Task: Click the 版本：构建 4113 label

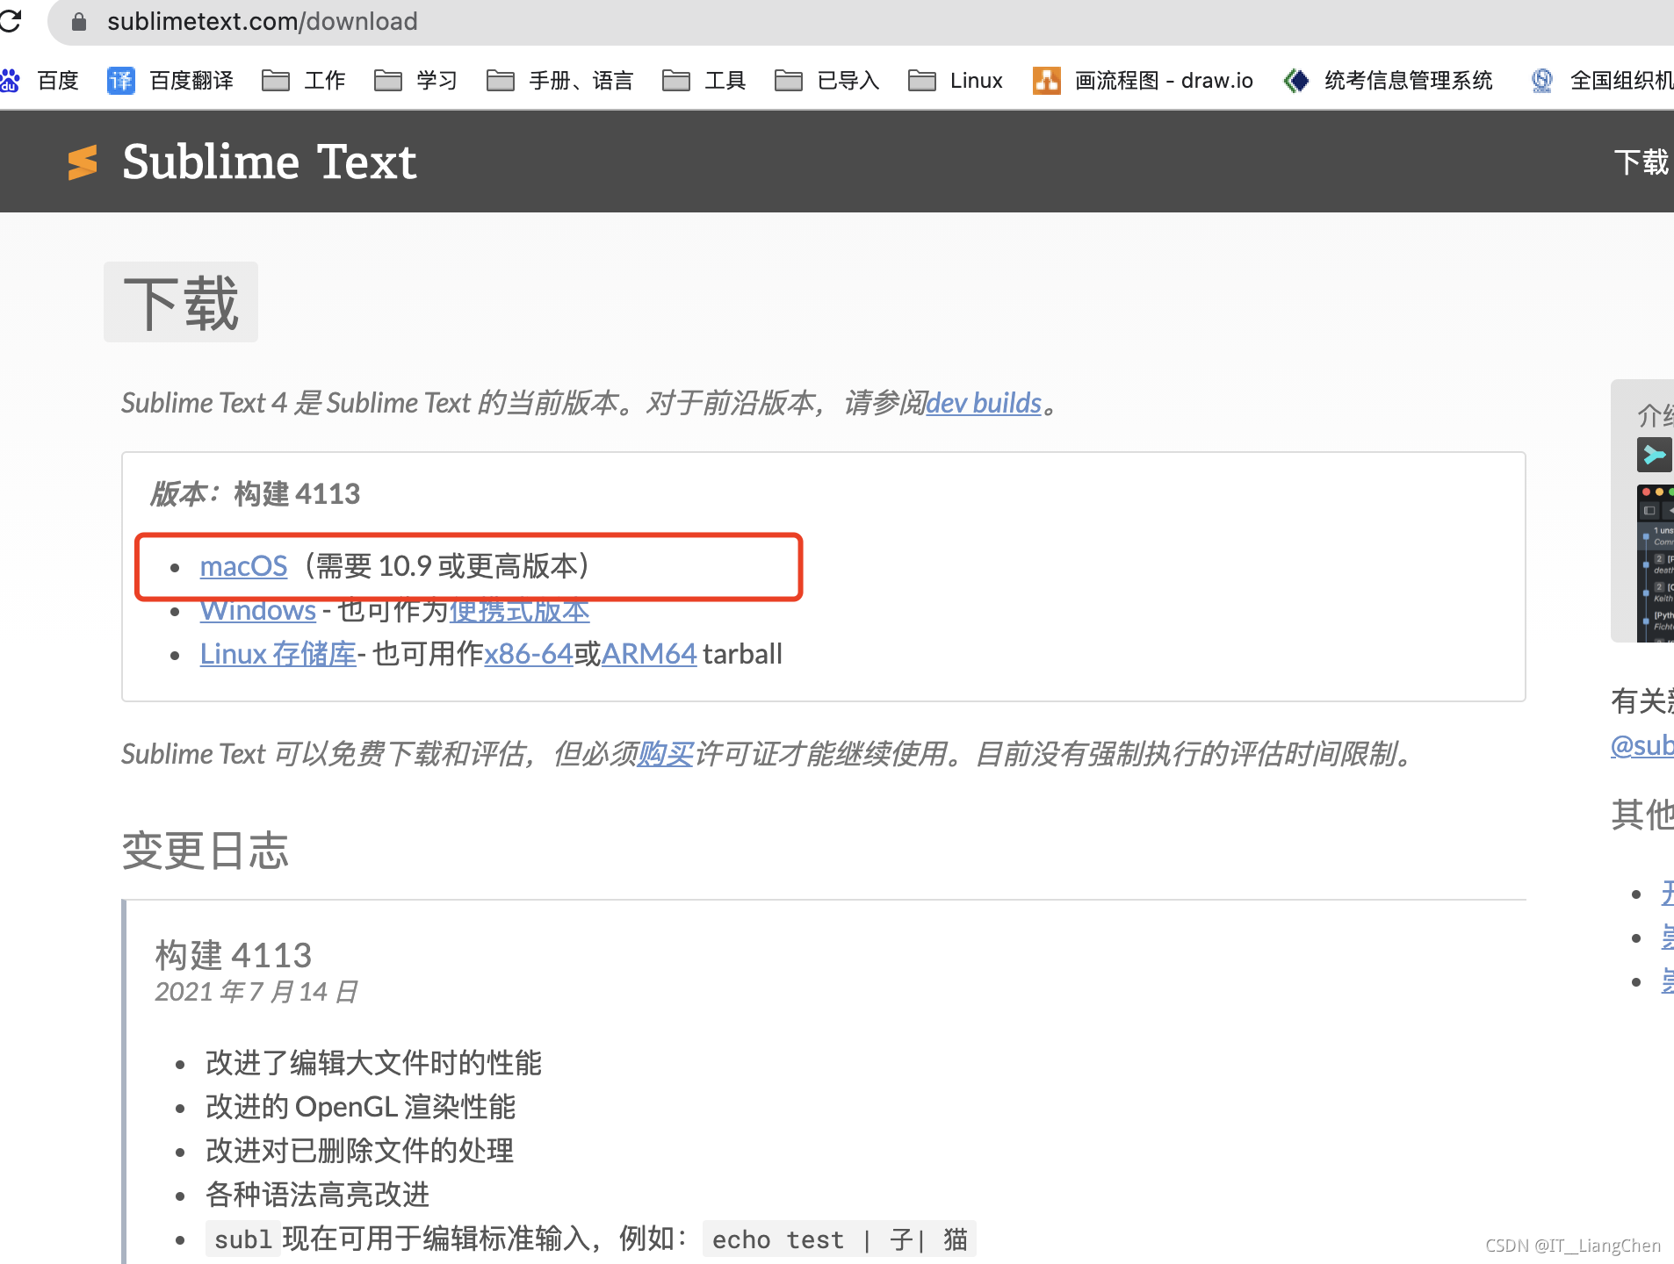Action: pos(255,494)
